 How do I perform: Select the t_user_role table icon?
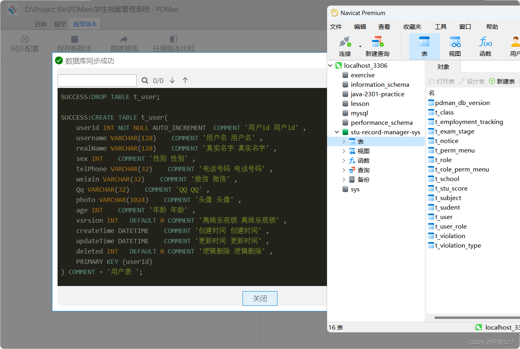pos(431,226)
